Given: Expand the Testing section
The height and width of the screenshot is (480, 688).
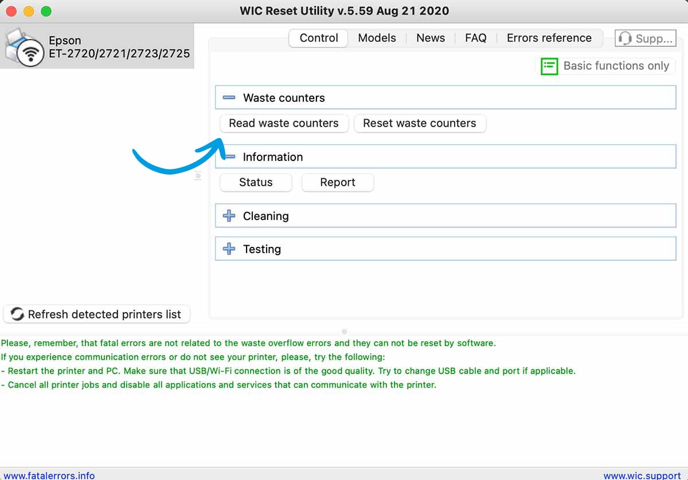Looking at the screenshot, I should 229,249.
